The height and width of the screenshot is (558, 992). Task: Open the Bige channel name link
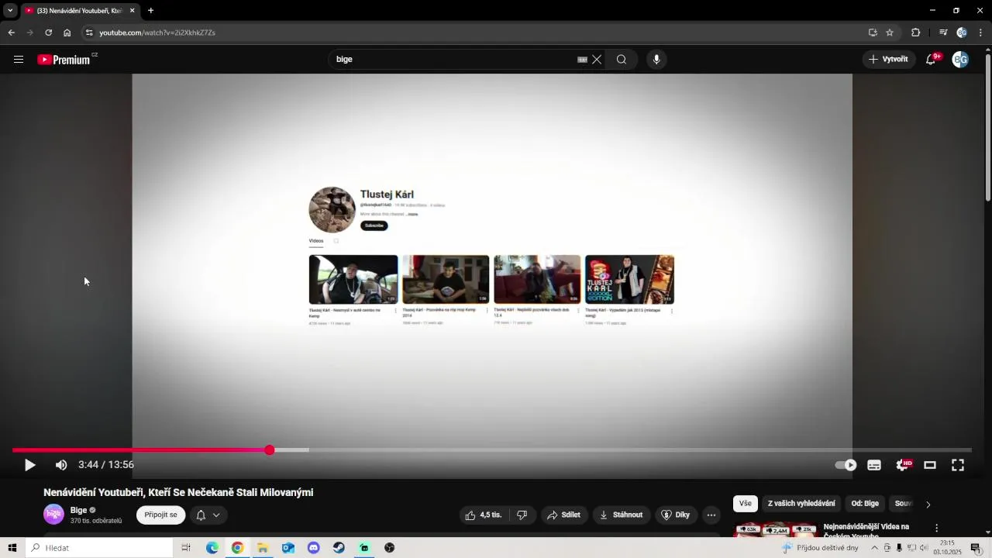click(x=78, y=510)
